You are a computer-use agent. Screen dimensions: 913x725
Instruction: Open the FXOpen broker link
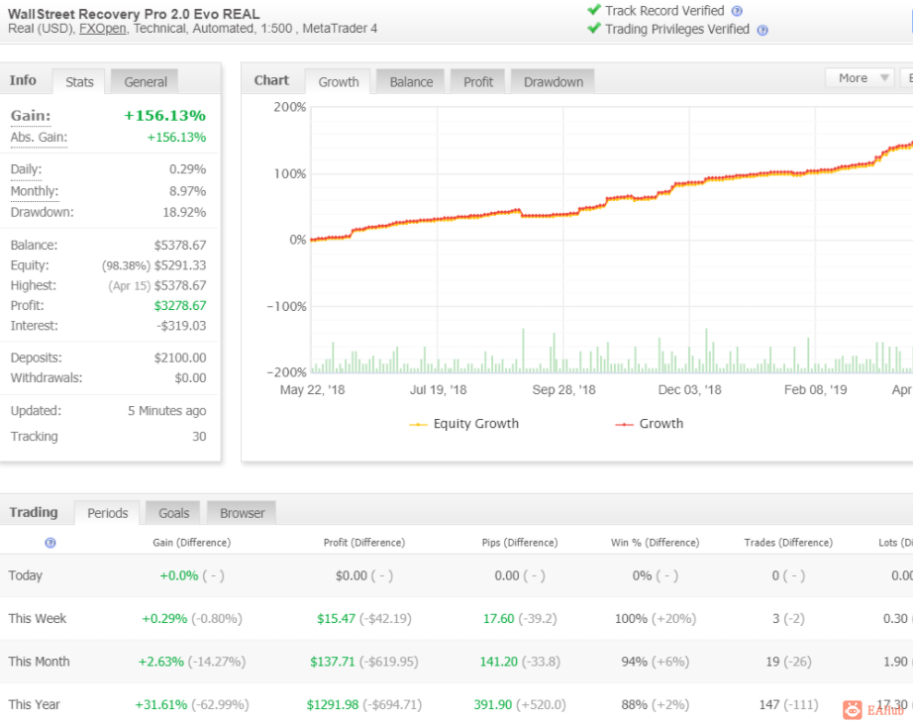coord(102,29)
